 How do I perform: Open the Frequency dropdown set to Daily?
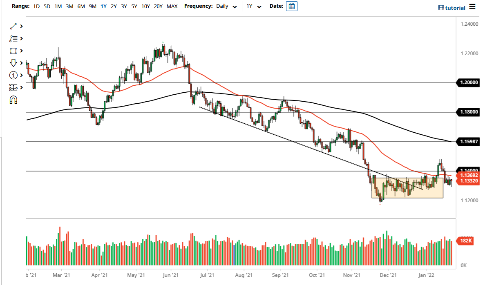click(x=227, y=6)
